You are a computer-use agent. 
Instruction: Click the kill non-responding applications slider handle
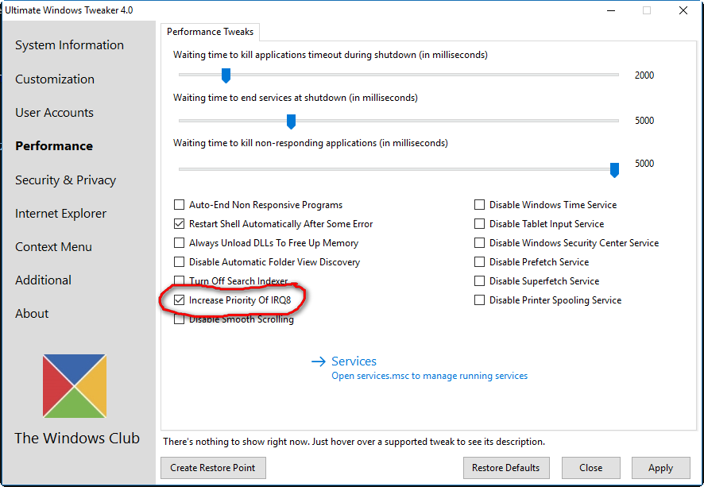(614, 170)
